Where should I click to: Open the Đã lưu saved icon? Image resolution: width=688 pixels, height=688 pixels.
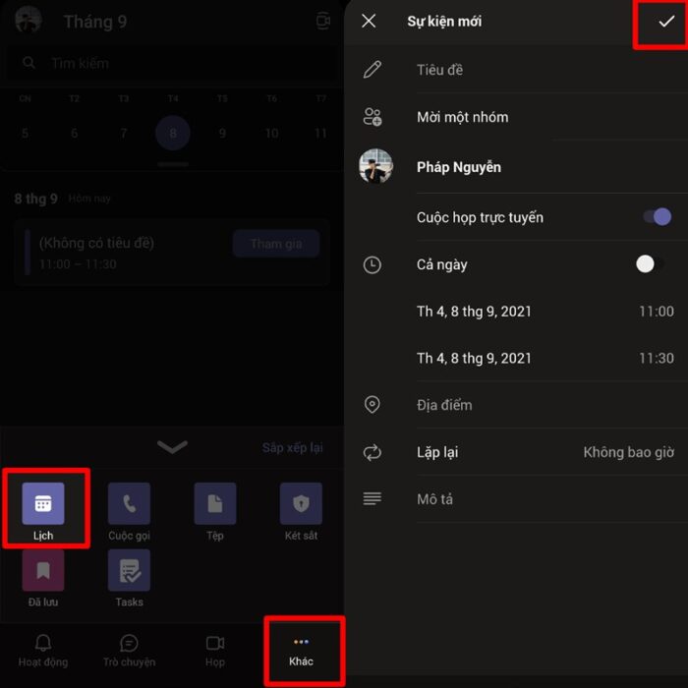point(43,570)
